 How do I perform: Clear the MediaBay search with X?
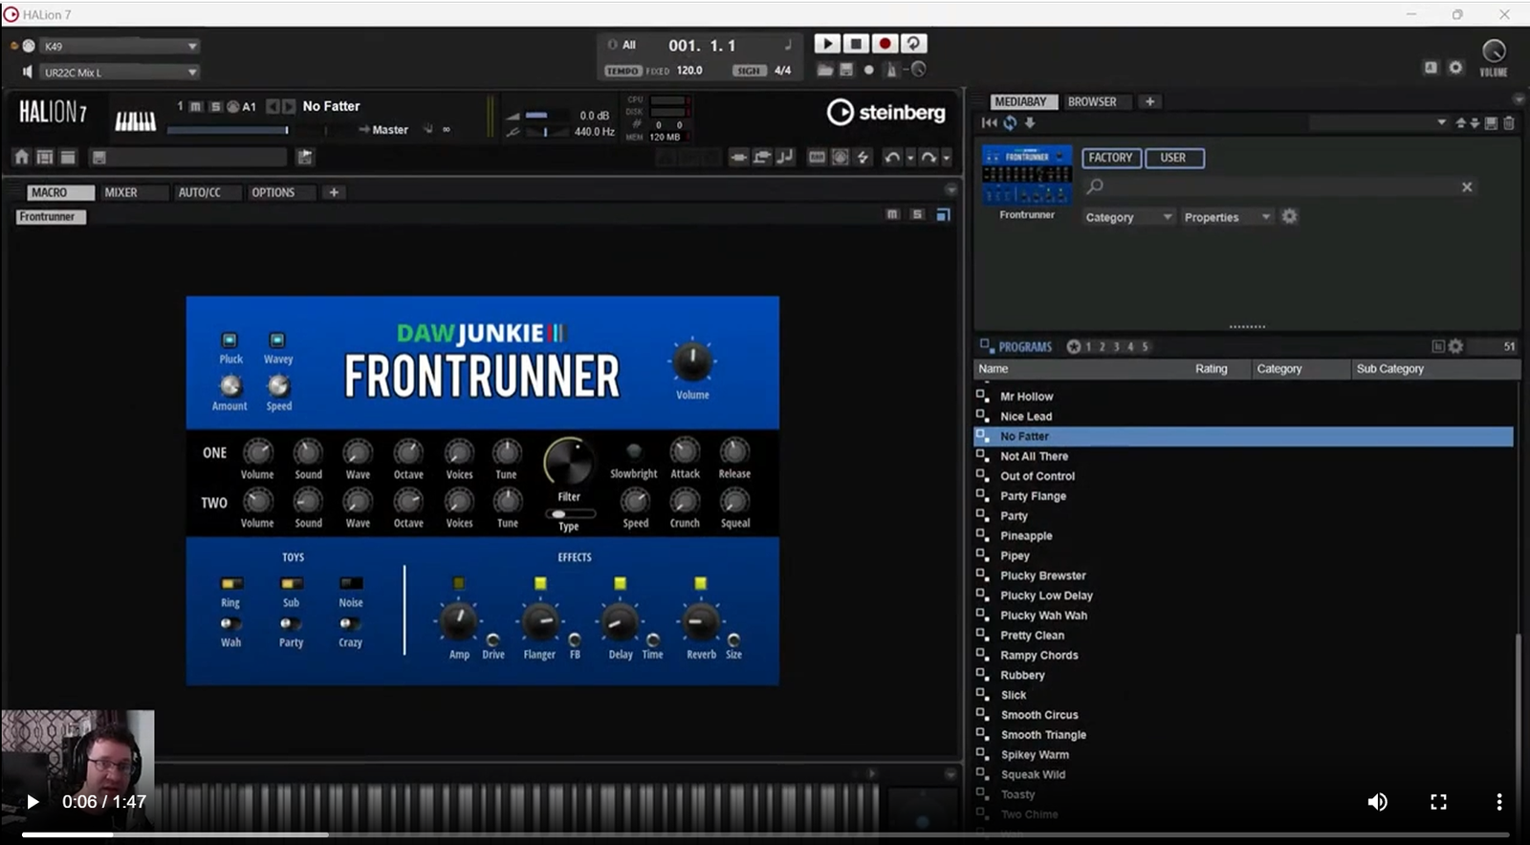(1467, 187)
